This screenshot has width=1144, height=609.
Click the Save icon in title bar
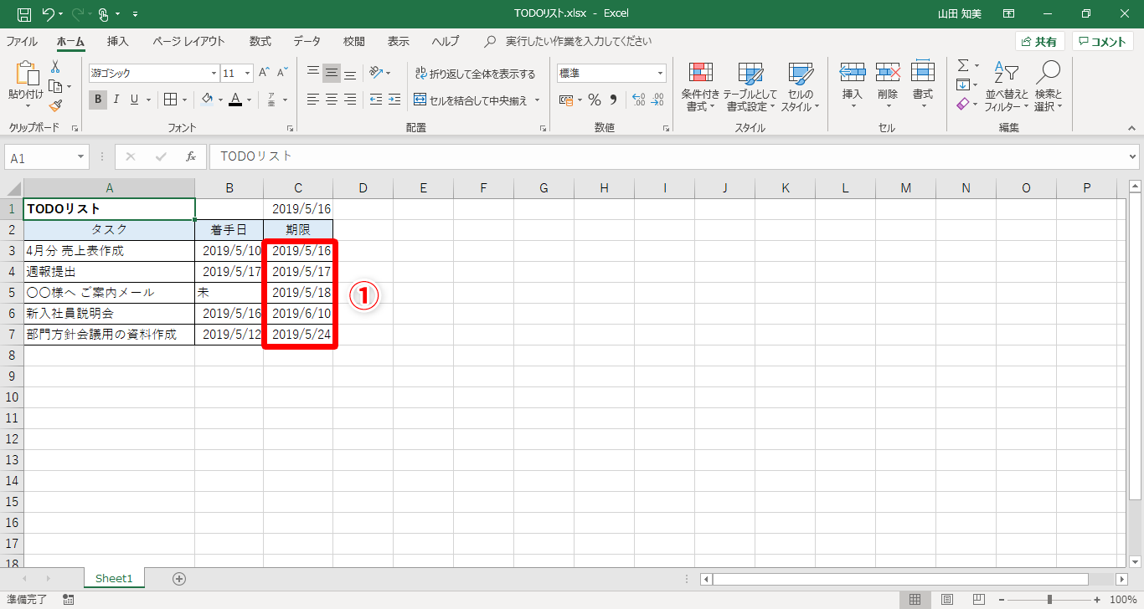24,14
